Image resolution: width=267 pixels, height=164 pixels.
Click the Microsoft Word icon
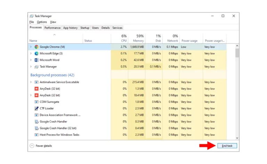[x=37, y=60]
